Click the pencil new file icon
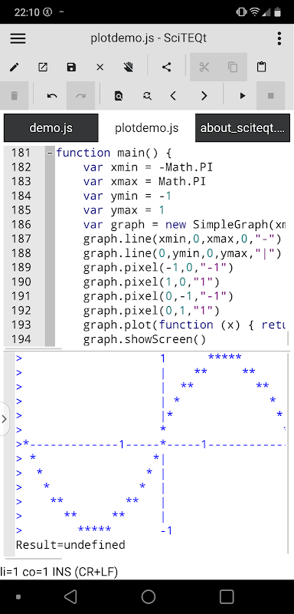 click(x=14, y=68)
